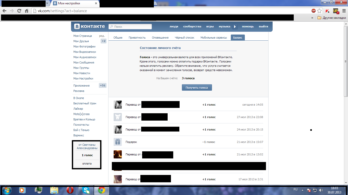Screen dimensions: 348x195
Task: Open Мои Сообщения
Action: 84,62
